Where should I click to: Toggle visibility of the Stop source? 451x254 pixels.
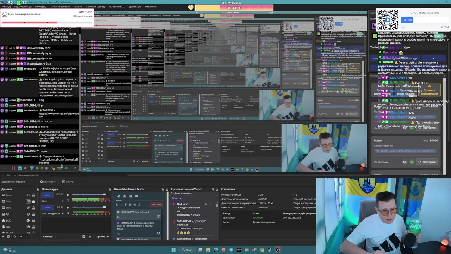(x=28, y=208)
